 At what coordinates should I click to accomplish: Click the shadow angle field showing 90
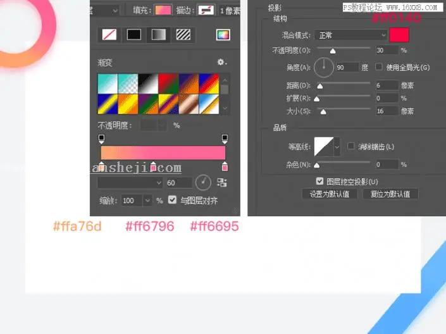click(347, 68)
